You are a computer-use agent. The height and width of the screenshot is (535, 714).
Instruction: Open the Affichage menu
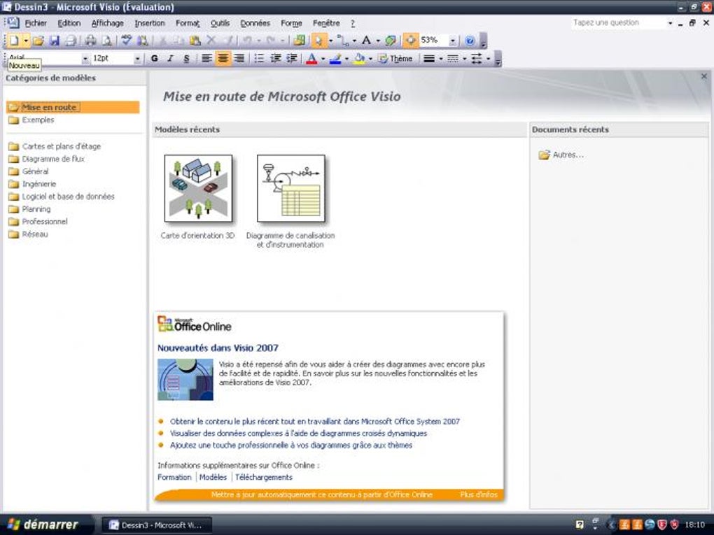pos(108,23)
